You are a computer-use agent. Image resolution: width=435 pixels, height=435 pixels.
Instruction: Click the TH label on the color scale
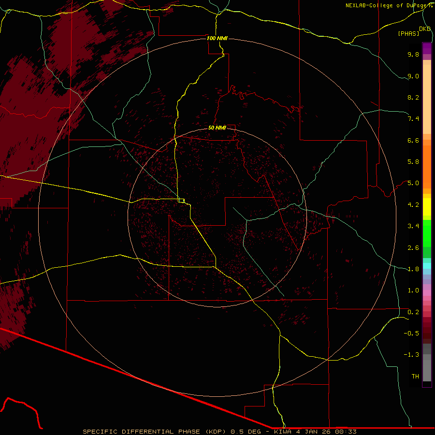pos(415,377)
